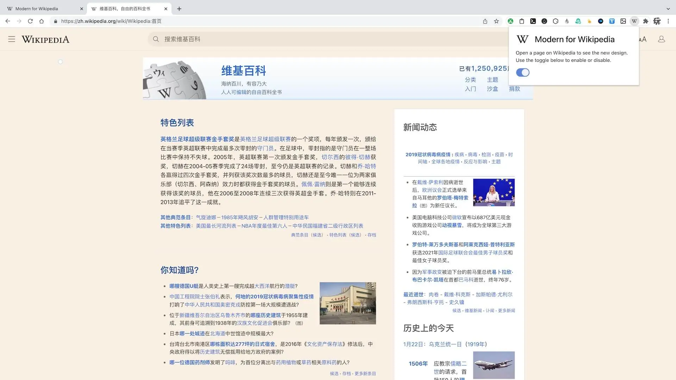Open the 1月22日 date link
This screenshot has height=380, width=676.
click(x=413, y=344)
